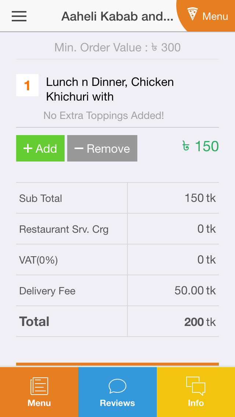Tap the 50.00 tk delivery fee amount
The width and height of the screenshot is (235, 417).
tap(195, 291)
